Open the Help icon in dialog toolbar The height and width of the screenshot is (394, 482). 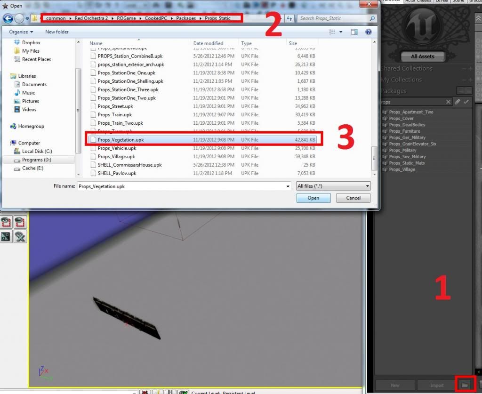[x=369, y=32]
